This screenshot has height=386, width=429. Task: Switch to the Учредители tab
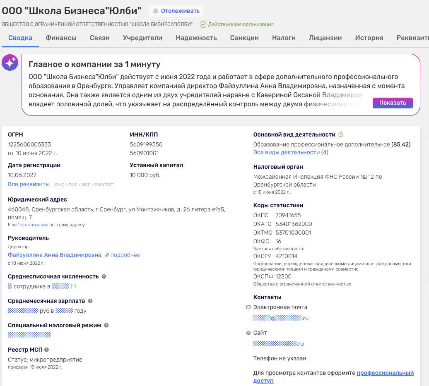[x=142, y=38]
